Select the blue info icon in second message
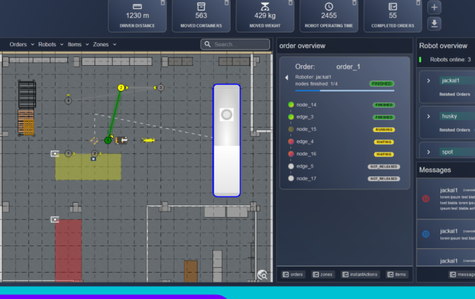Screen dimensions: 475x299 426,234
